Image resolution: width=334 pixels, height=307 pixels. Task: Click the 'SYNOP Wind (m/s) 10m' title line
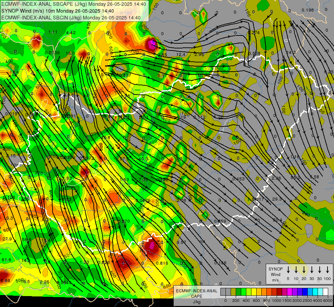click(58, 11)
